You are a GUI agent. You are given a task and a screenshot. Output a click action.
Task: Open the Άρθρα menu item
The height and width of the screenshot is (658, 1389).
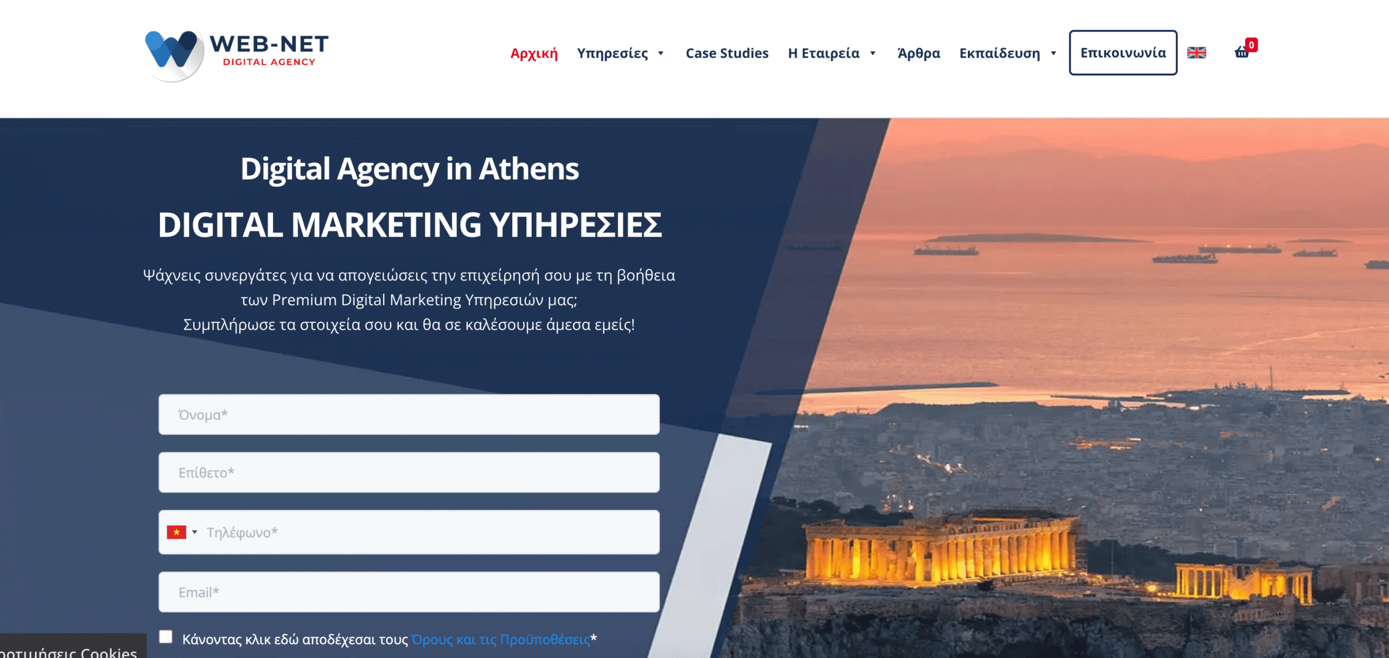pyautogui.click(x=919, y=53)
